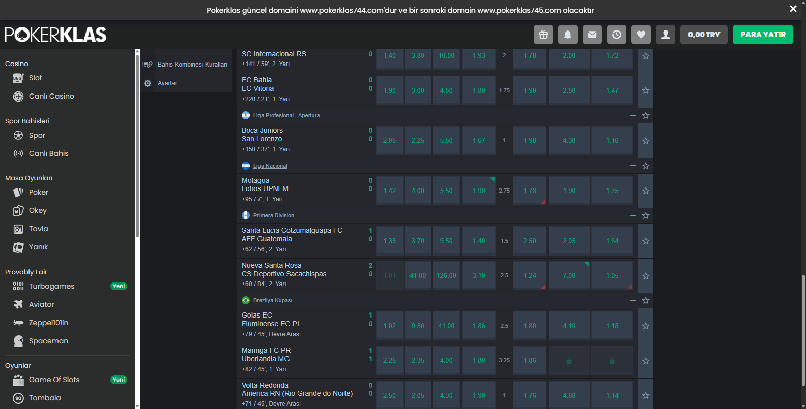Open the gift bonuses icon

coord(543,35)
